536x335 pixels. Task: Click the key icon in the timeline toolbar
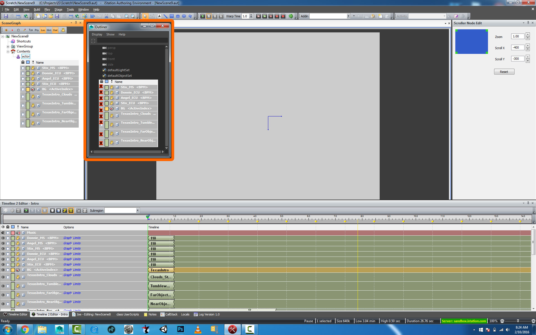(65, 210)
